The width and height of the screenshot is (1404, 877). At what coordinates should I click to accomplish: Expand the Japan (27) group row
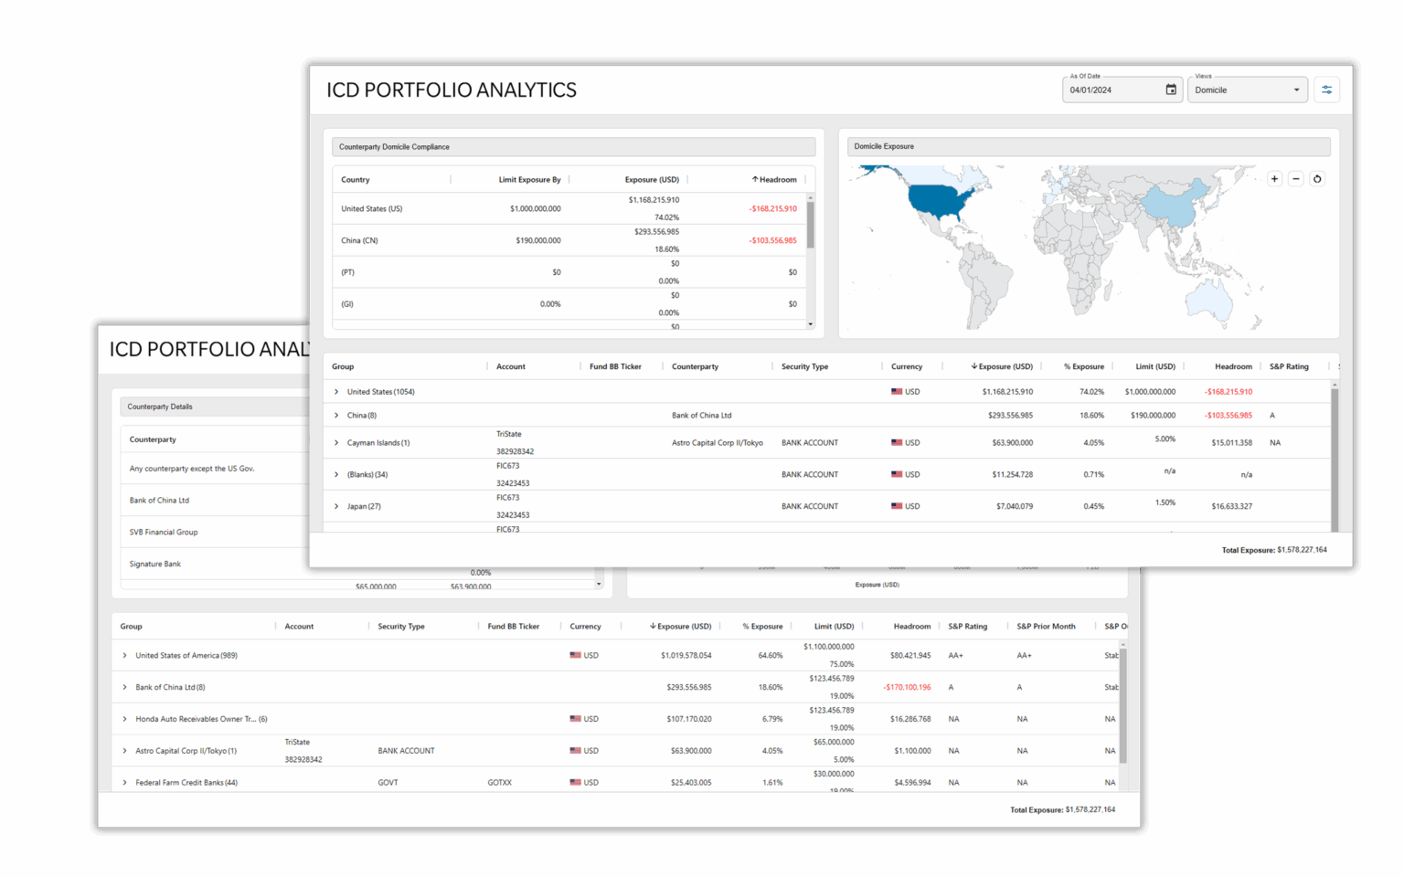(x=335, y=506)
